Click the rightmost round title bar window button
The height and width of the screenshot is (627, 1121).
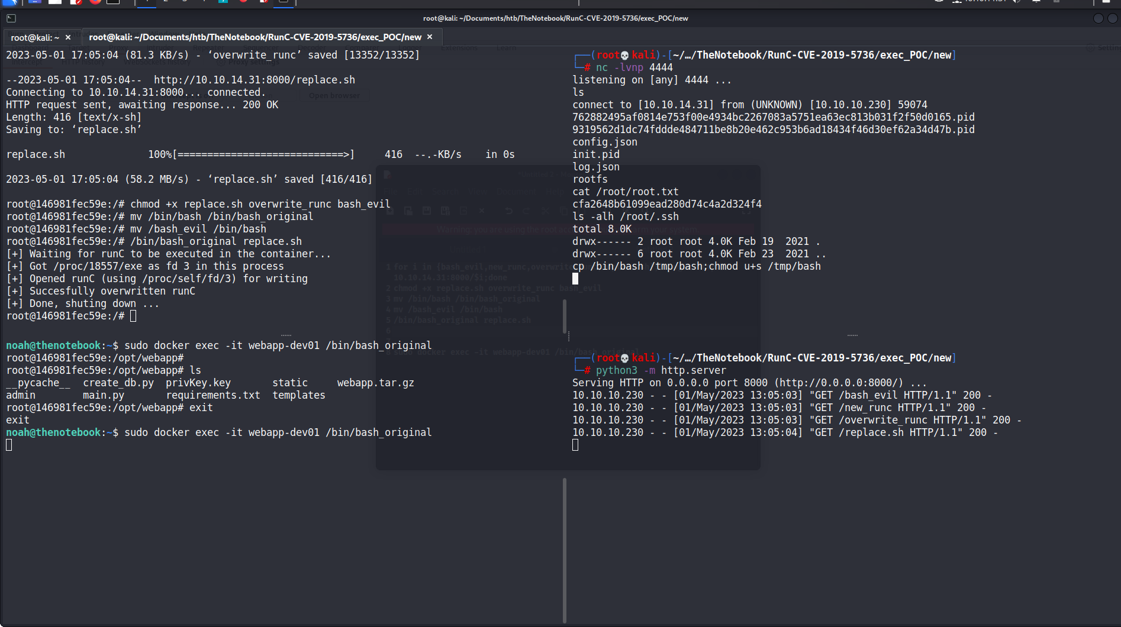[1112, 18]
